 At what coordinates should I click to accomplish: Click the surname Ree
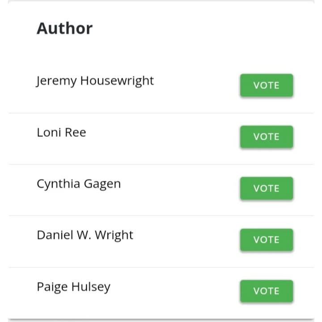(76, 132)
